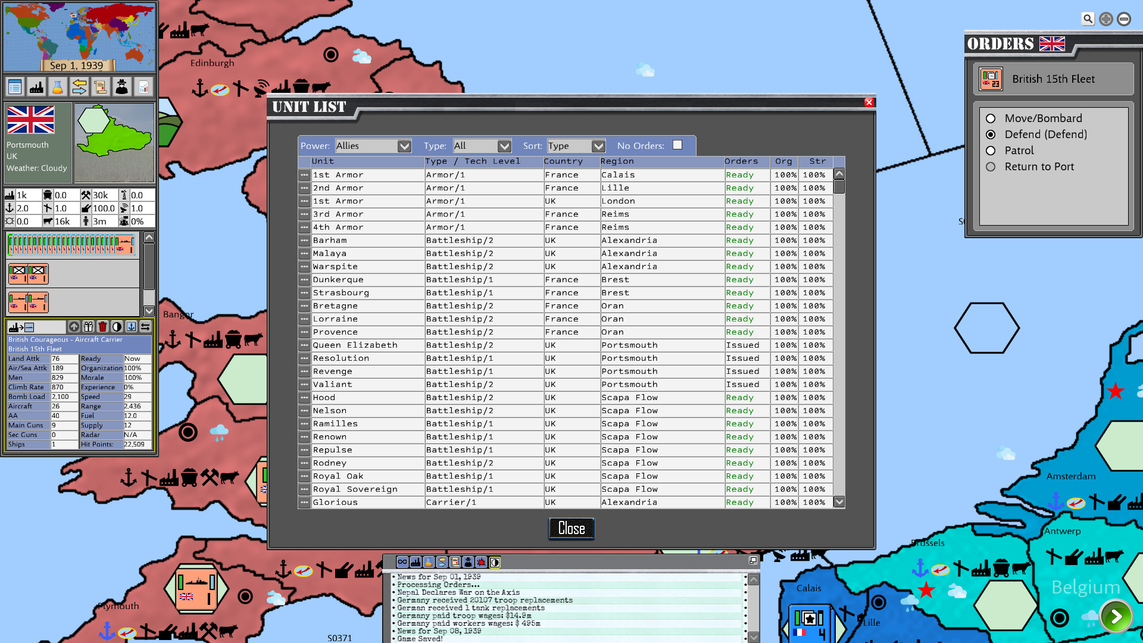Open the espionage spy screen

coord(122,86)
